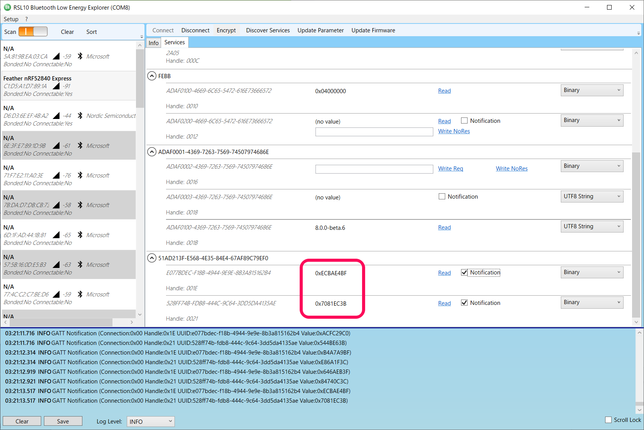This screenshot has width=644, height=430.
Task: Select Feather nRF52840 Express device
Action: (69, 86)
